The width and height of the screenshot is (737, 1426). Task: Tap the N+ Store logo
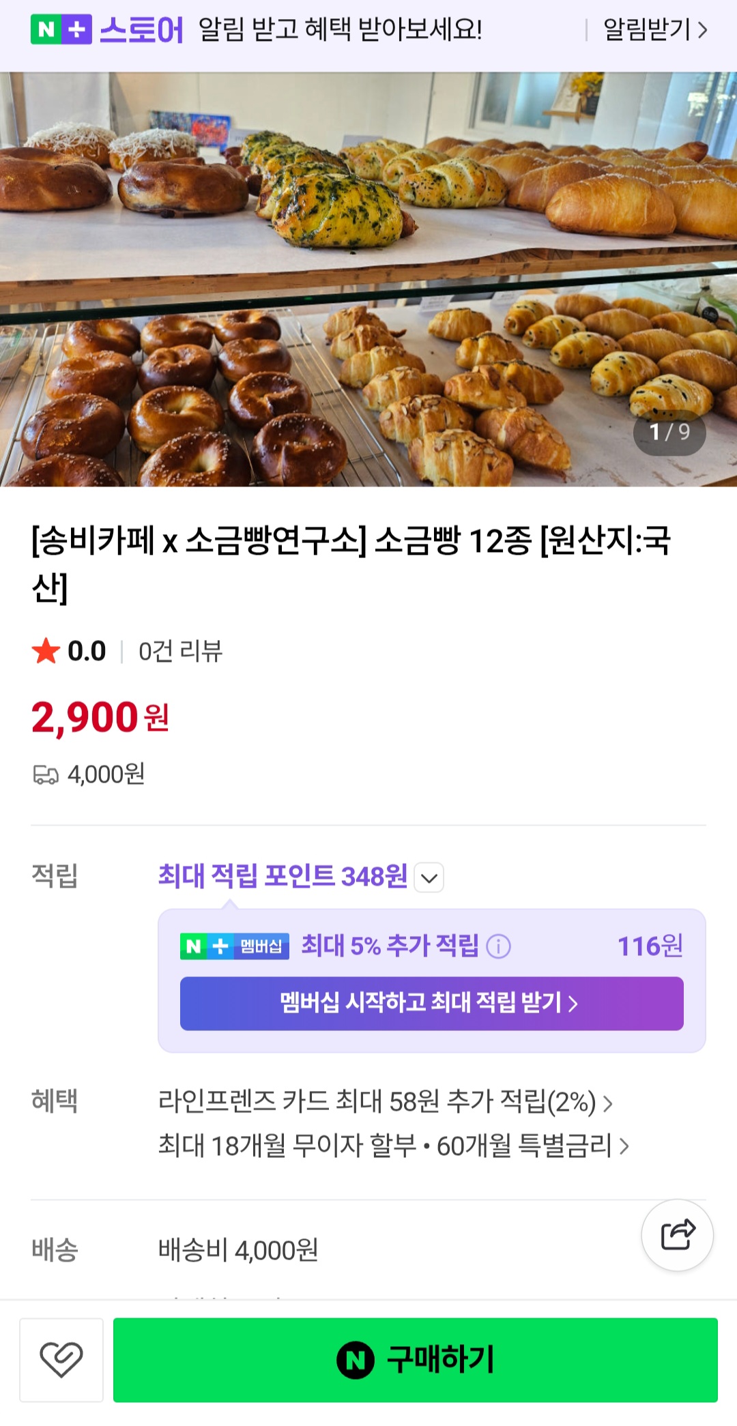click(106, 30)
